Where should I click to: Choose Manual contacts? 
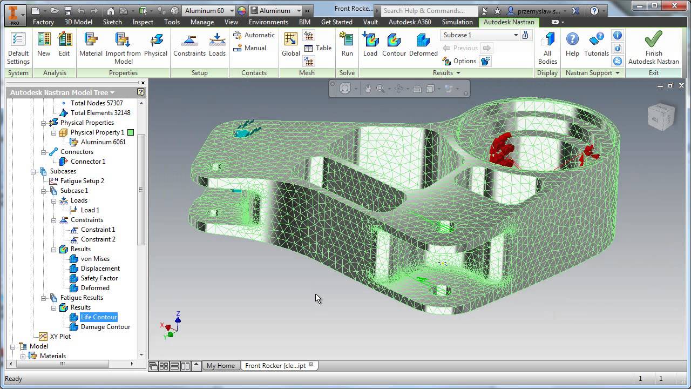[249, 48]
